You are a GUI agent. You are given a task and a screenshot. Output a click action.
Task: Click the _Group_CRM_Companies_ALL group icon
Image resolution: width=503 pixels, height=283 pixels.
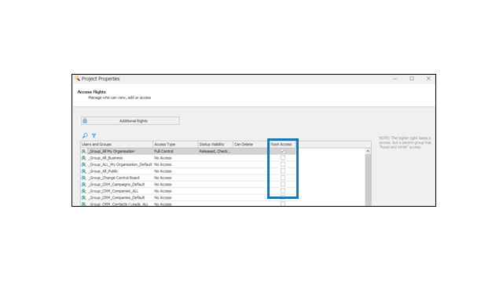(x=84, y=191)
